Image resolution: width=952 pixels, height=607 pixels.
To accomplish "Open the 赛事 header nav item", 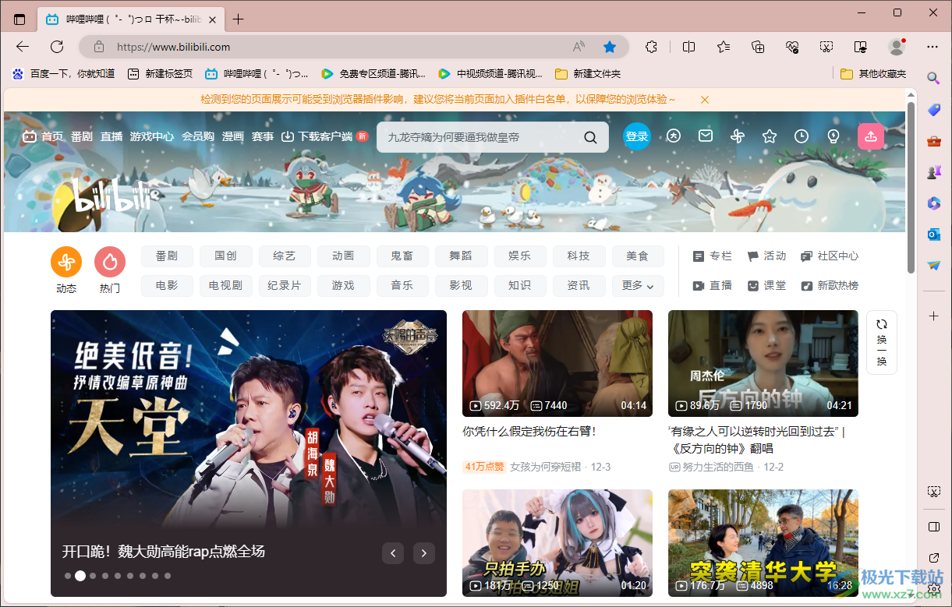I will click(263, 136).
